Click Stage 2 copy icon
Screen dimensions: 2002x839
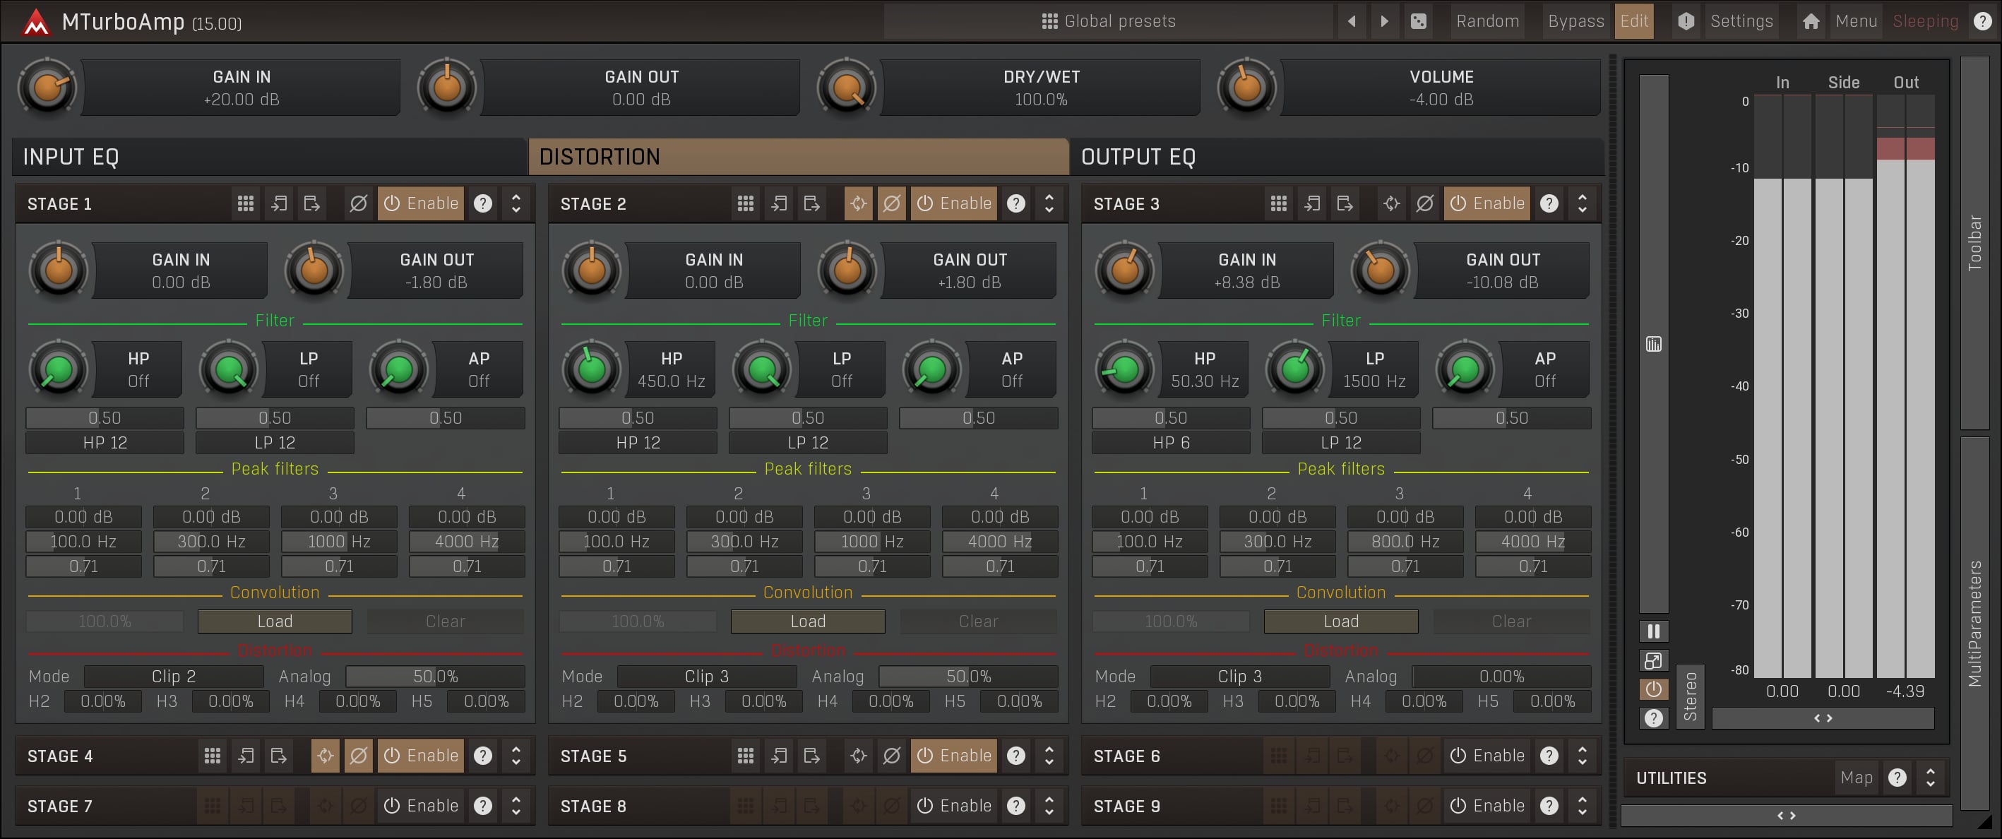click(779, 203)
